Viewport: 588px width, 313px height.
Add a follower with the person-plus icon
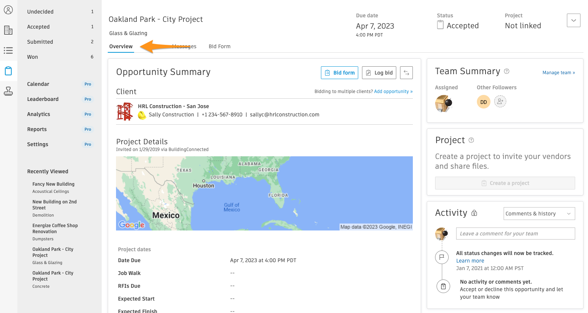[500, 102]
